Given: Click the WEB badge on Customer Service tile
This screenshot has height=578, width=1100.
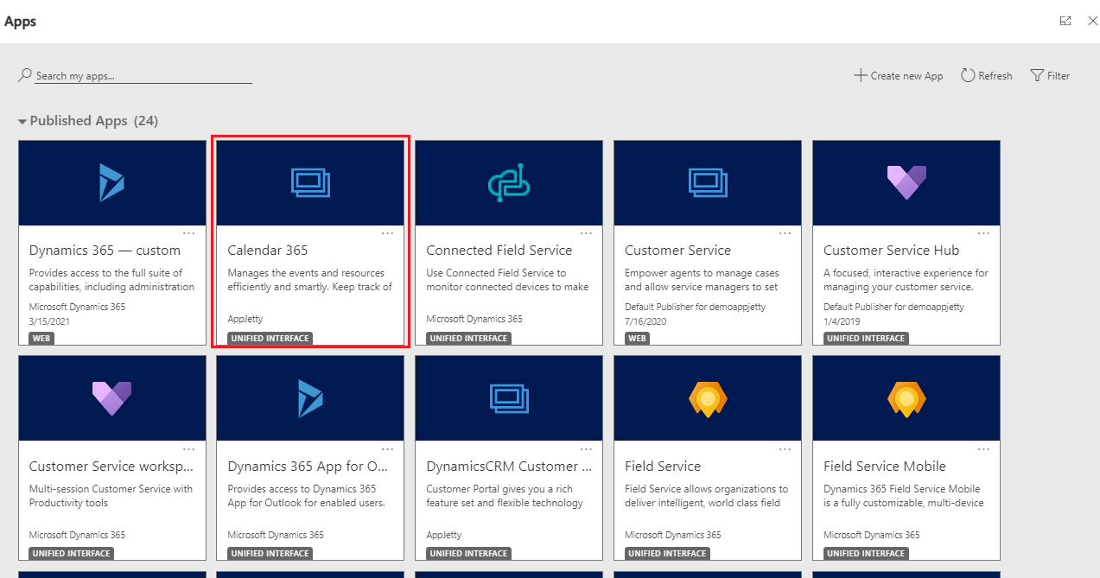Looking at the screenshot, I should (638, 339).
